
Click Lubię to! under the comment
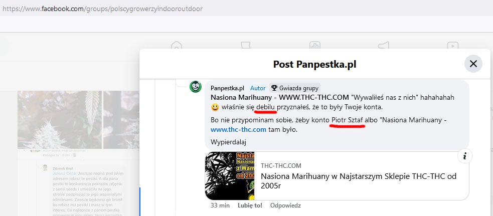click(x=250, y=205)
